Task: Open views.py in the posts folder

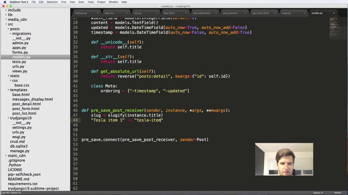Action: click(x=20, y=71)
